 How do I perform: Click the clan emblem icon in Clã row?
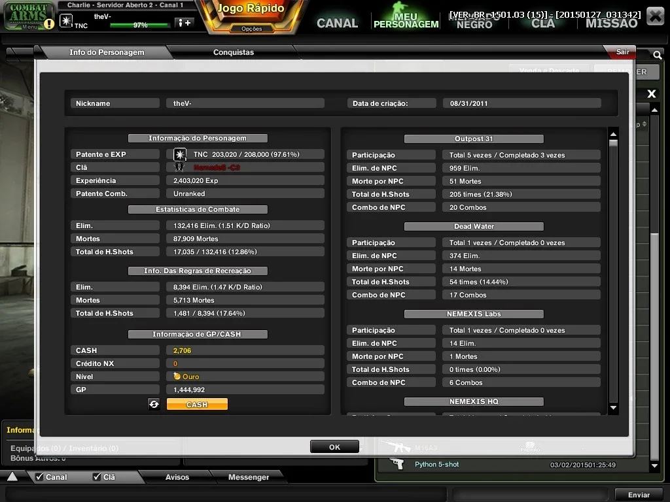pos(179,167)
